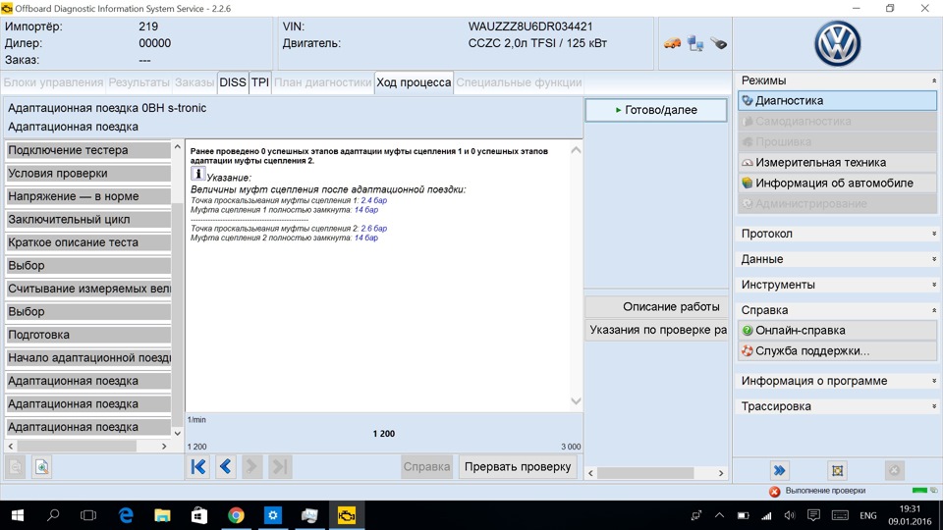Open the Windows action center notifications
Image resolution: width=943 pixels, height=530 pixels.
(813, 515)
